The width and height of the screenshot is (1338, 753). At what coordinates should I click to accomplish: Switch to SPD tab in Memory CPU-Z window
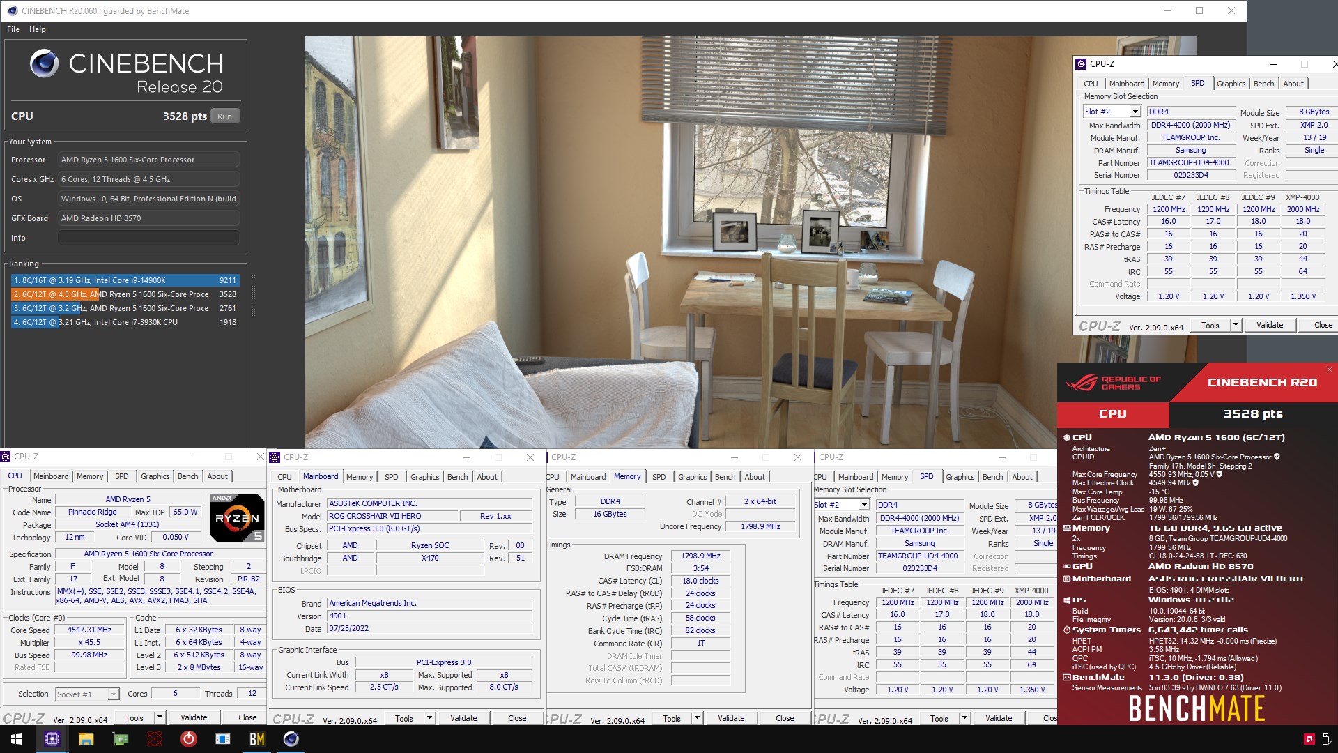[659, 477]
